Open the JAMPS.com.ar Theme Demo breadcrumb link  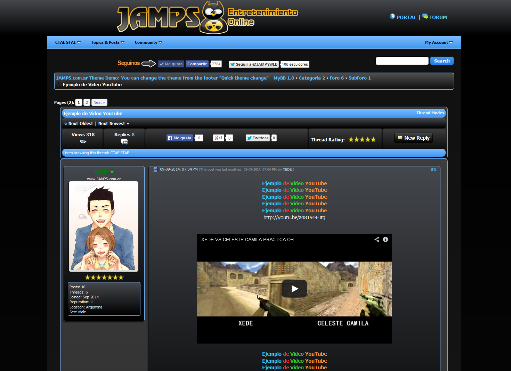click(x=175, y=78)
